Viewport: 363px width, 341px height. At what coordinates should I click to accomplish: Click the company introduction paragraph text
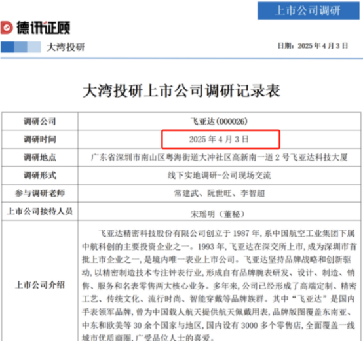219,285
